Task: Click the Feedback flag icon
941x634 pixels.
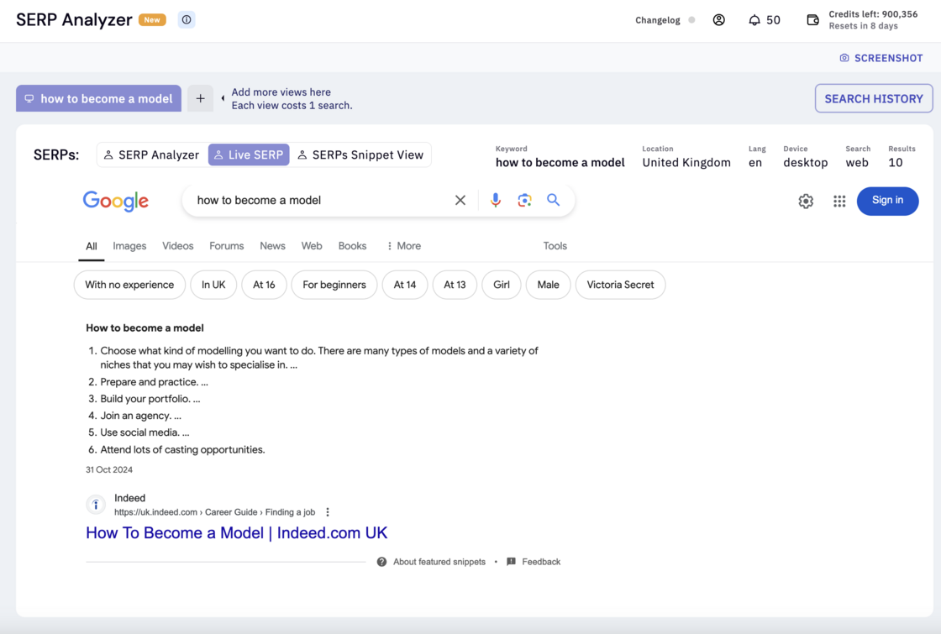Action: click(512, 562)
